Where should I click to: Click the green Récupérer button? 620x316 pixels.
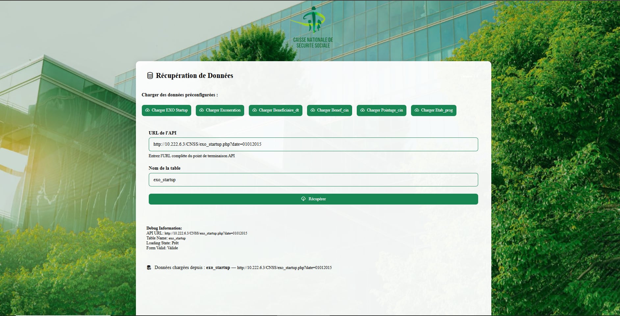click(x=313, y=199)
